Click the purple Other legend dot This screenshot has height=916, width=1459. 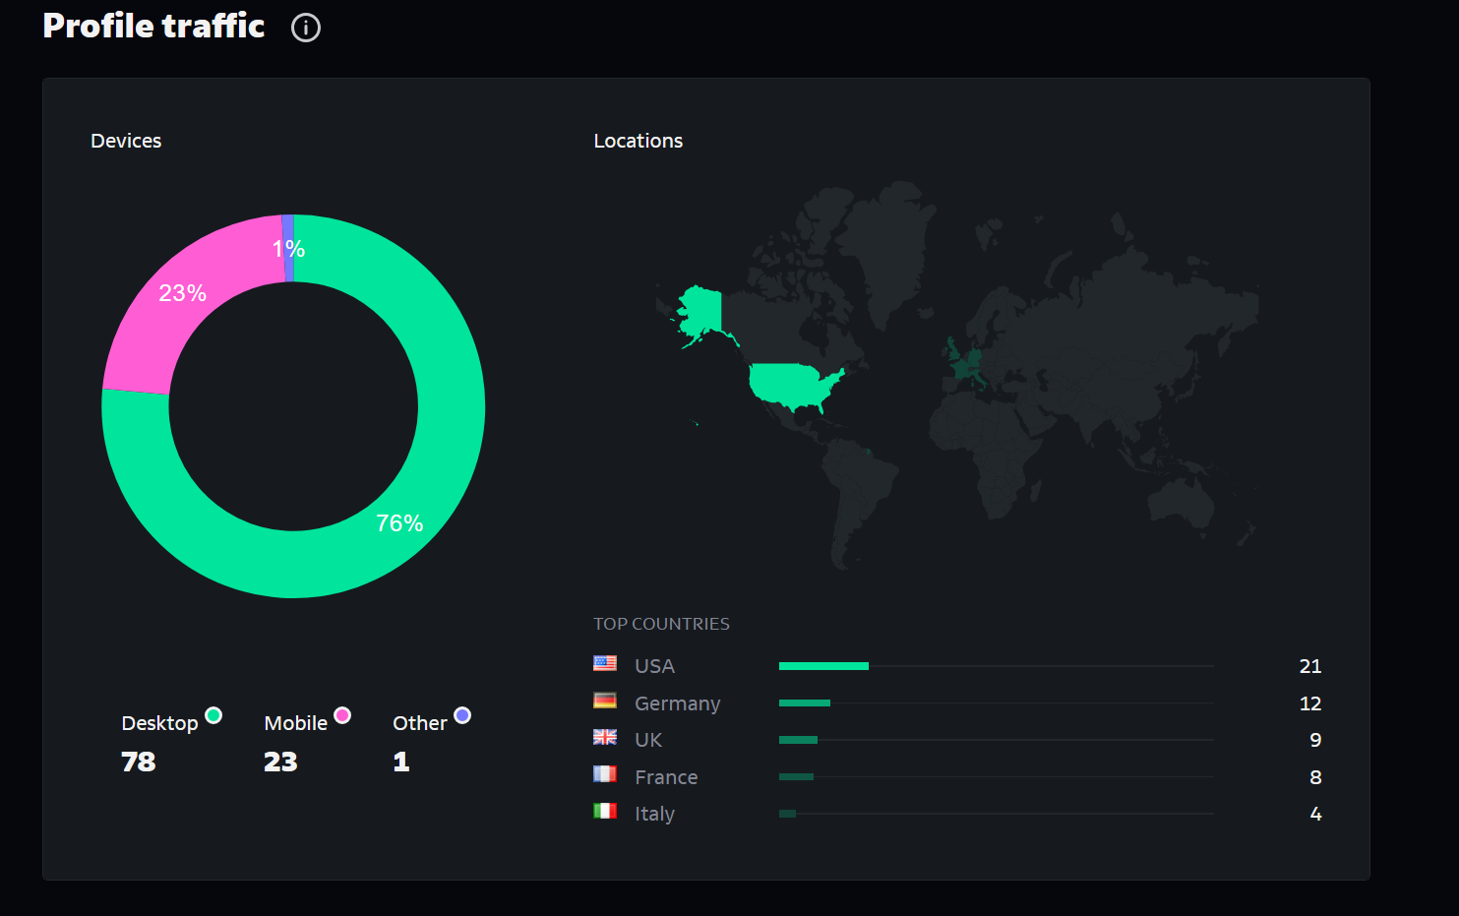(462, 715)
